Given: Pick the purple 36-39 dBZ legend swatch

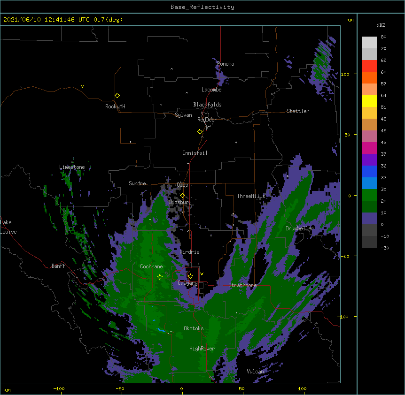Looking at the screenshot, I should tap(369, 160).
